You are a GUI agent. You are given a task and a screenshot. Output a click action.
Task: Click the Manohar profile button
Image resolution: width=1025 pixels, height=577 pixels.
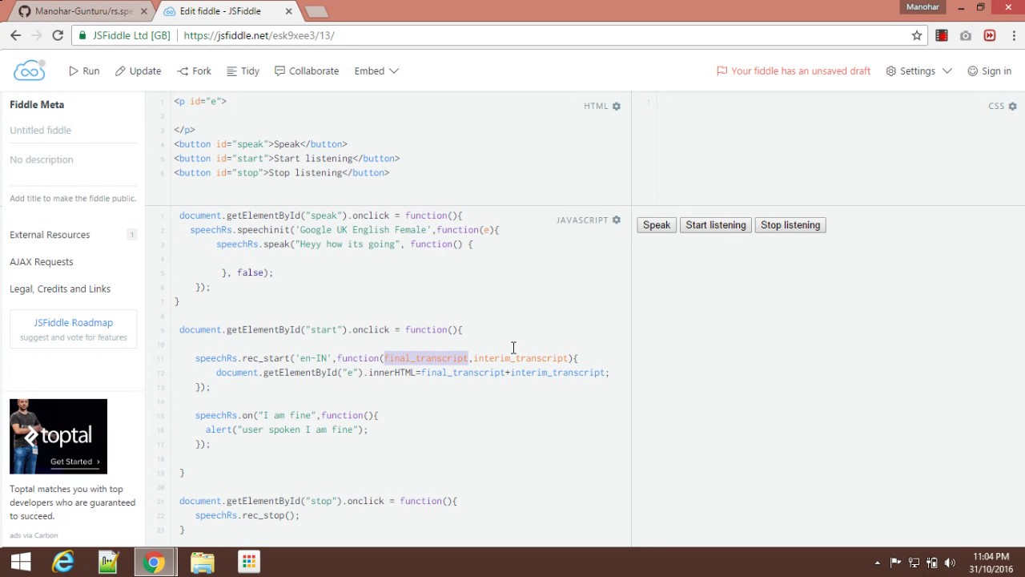[922, 7]
